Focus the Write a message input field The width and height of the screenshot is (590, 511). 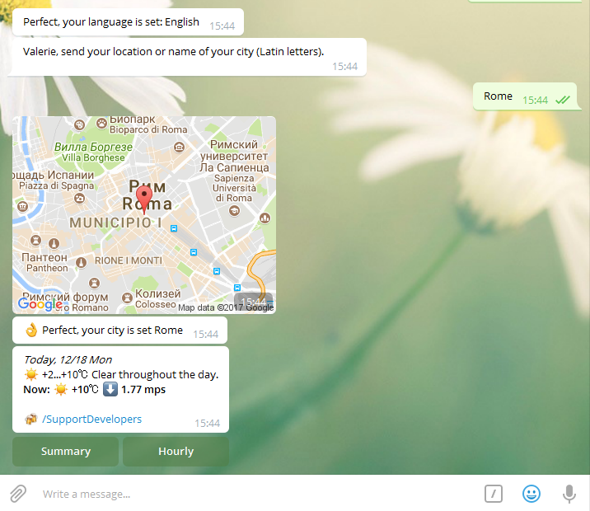[x=260, y=494]
